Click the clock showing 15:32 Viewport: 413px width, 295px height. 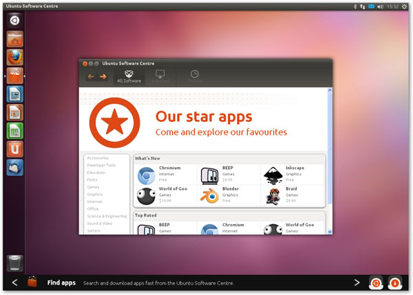(x=392, y=7)
